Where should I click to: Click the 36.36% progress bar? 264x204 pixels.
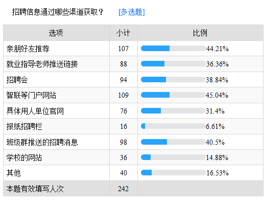click(173, 64)
